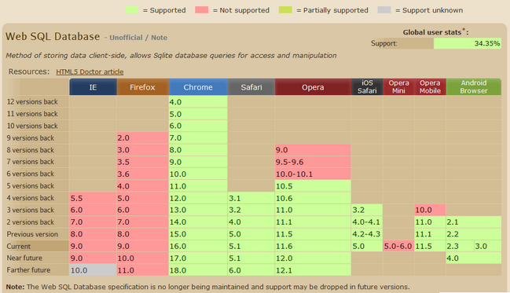
Task: Click the red Not supported legend swatch
Action: tap(202, 10)
